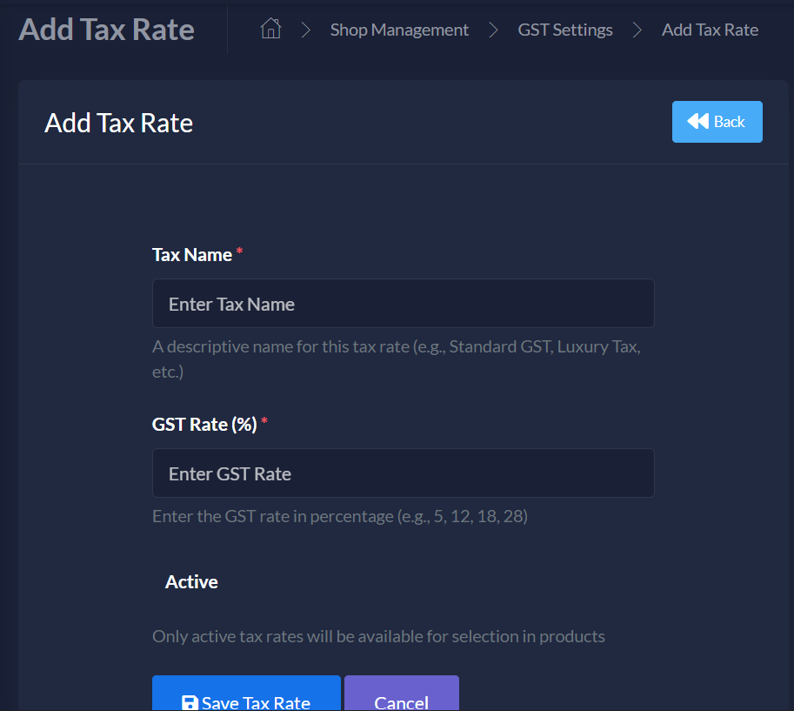This screenshot has width=794, height=711.
Task: Click the floppy disk icon on Save Tax Rate
Action: coord(190,701)
